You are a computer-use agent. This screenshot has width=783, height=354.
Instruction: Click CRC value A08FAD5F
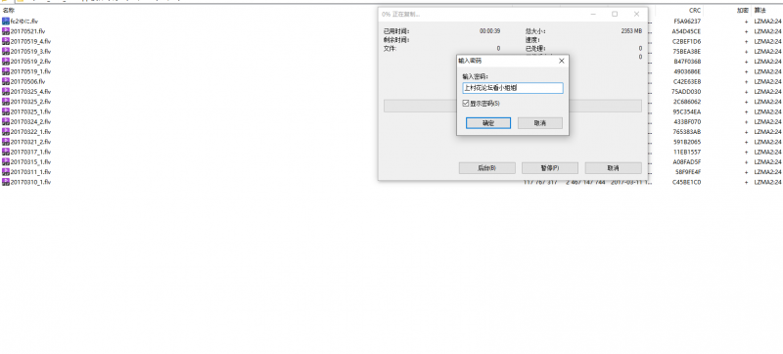click(x=687, y=162)
